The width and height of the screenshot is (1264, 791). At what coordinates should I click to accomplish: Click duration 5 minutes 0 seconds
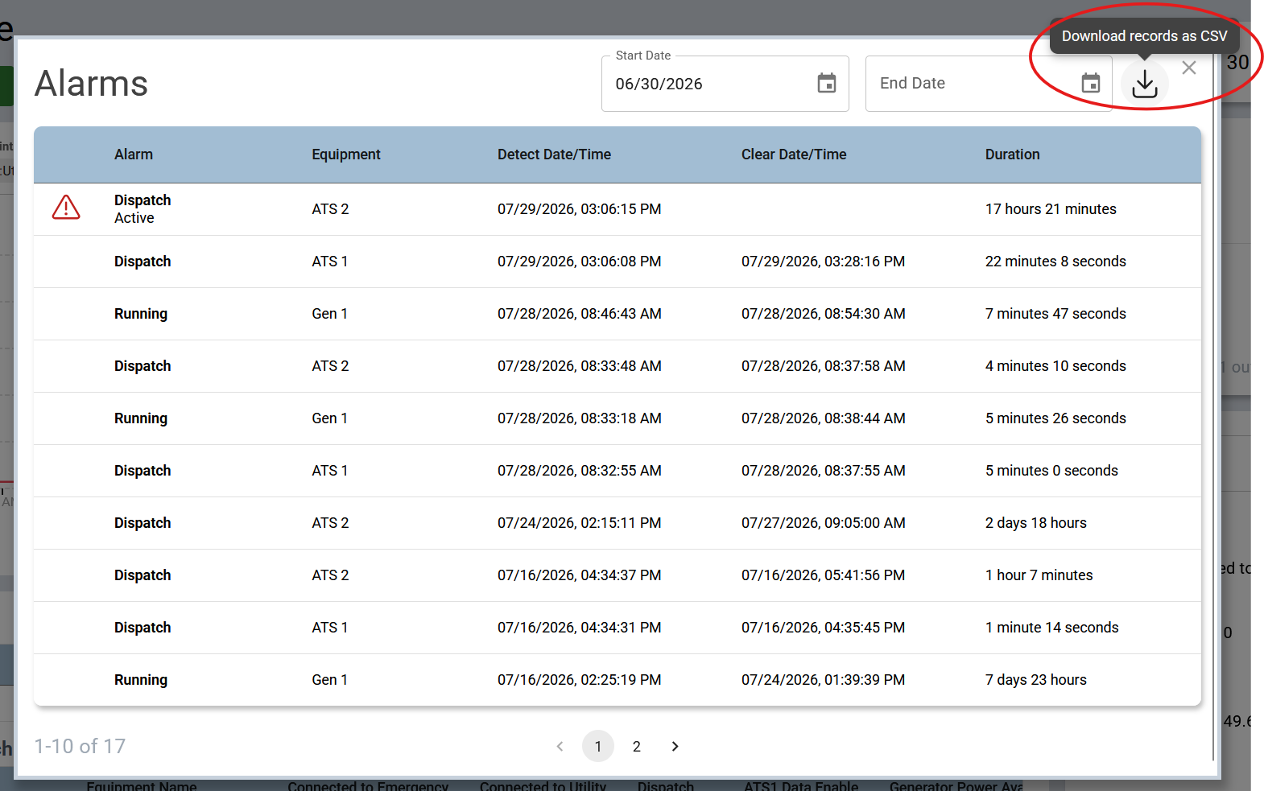pyautogui.click(x=1051, y=471)
